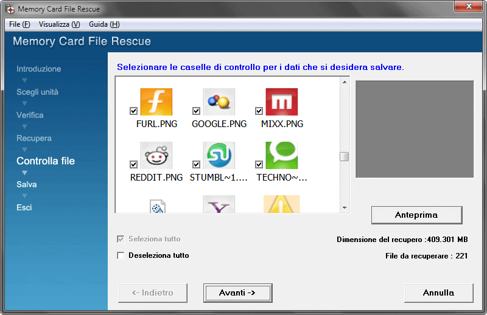Uncheck the MIXX.PNG checkbox
Image resolution: width=487 pixels, height=315 pixels.
259,111
